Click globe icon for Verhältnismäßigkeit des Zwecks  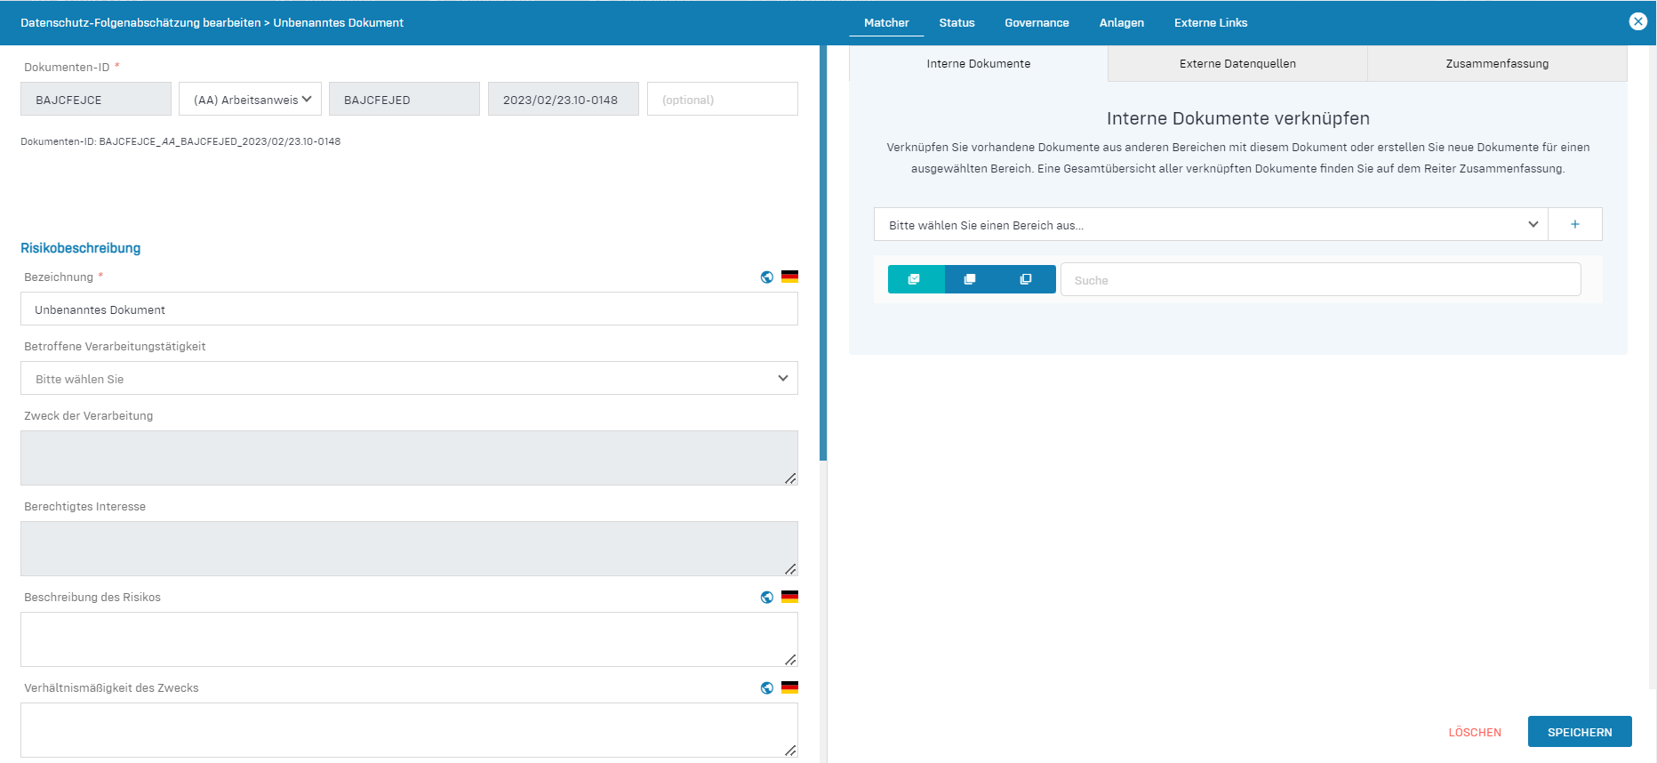(767, 688)
